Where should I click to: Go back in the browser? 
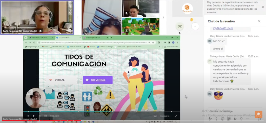(26, 42)
